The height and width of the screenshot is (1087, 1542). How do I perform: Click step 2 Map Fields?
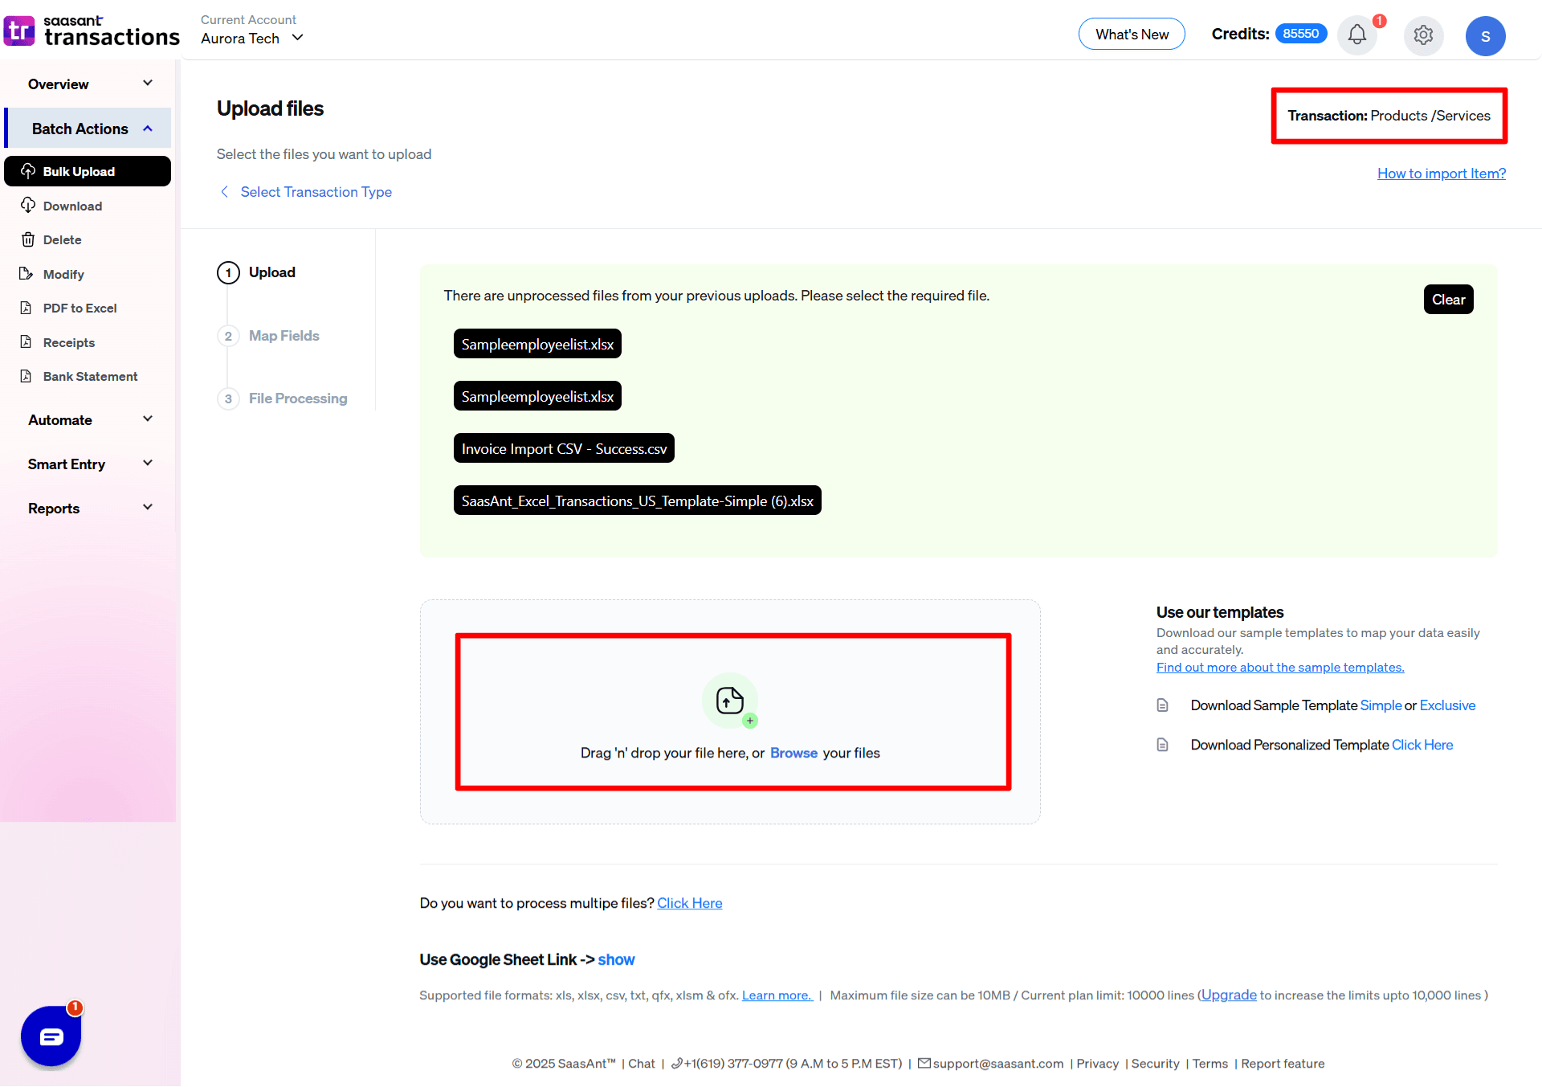click(x=269, y=335)
